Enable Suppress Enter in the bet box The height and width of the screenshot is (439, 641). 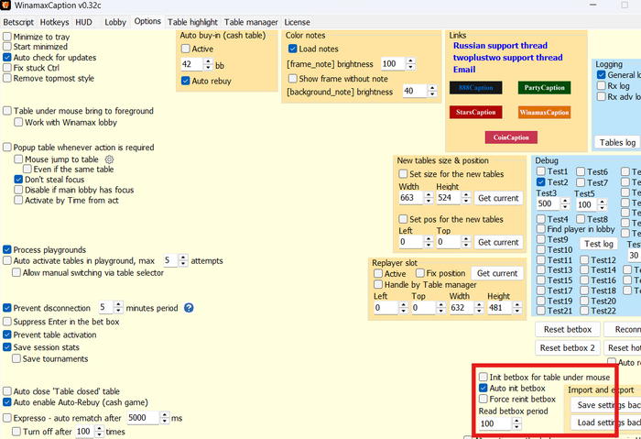[x=7, y=322]
